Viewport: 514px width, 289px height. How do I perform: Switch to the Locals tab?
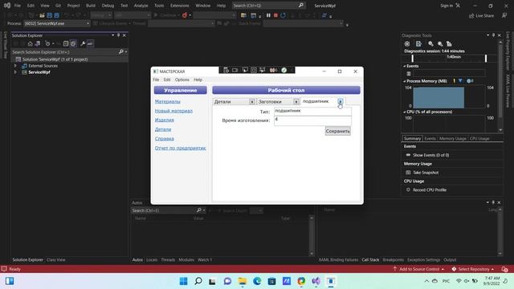tap(152, 260)
